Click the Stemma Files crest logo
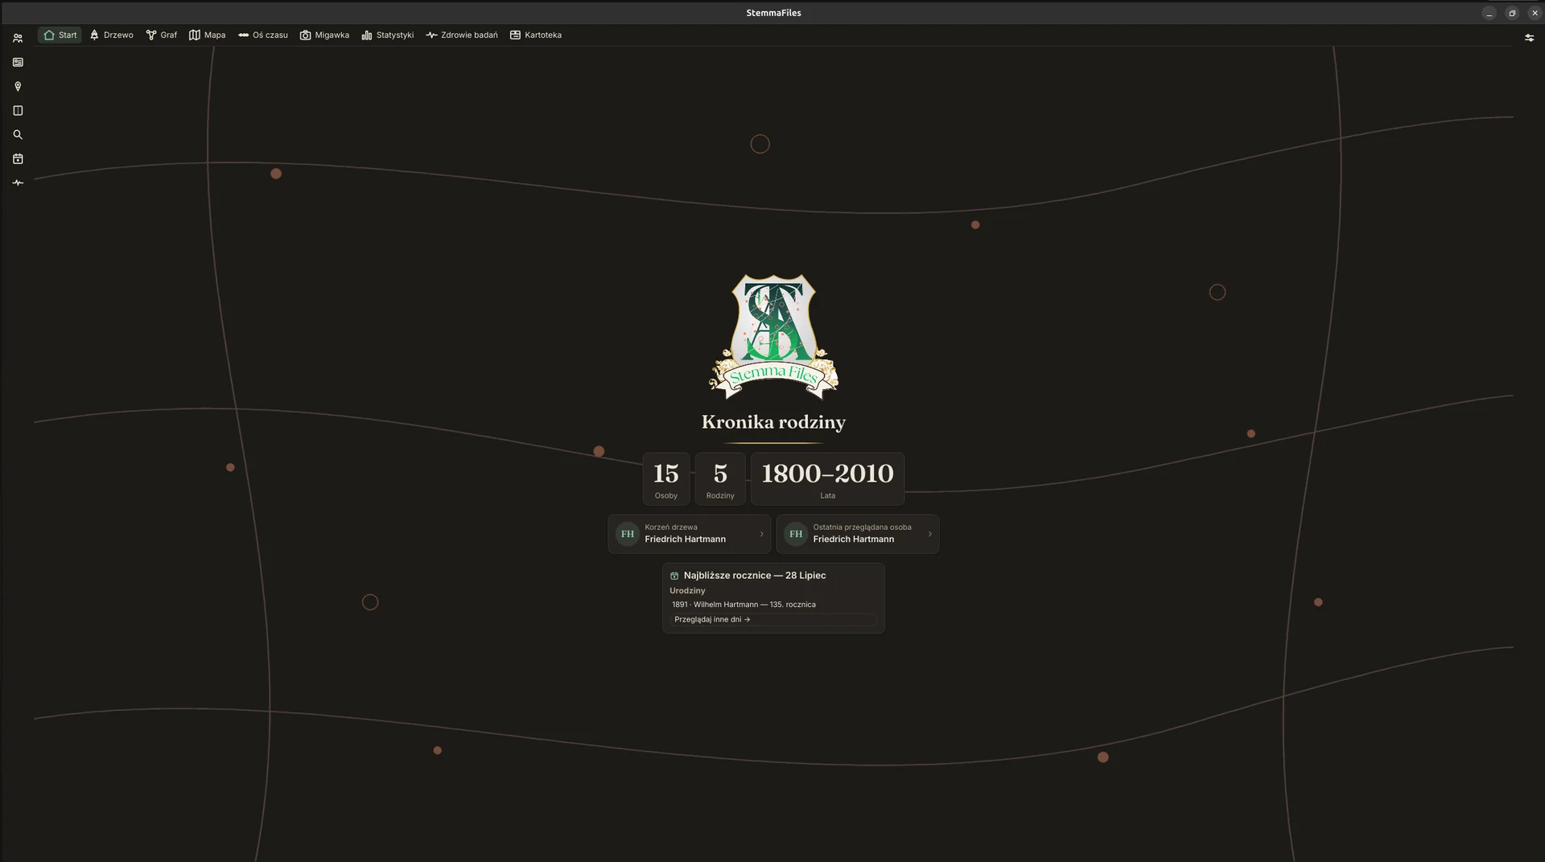1545x862 pixels. (773, 336)
